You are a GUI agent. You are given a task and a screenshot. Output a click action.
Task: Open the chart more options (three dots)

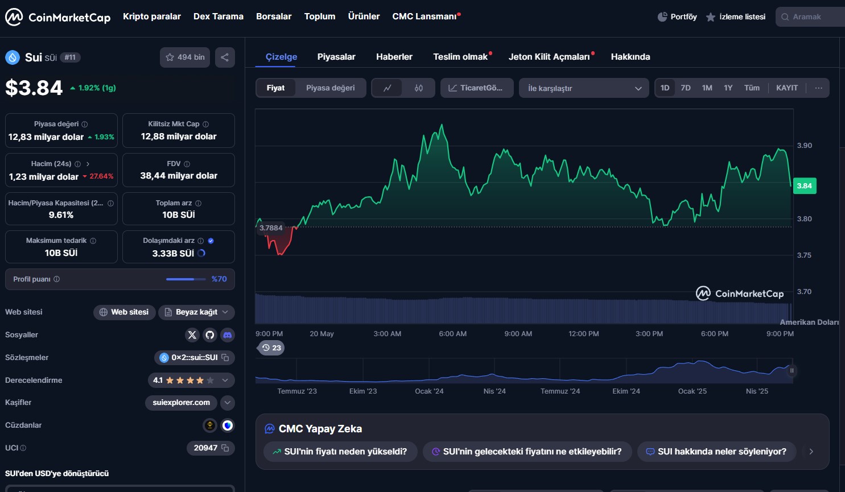click(x=819, y=88)
